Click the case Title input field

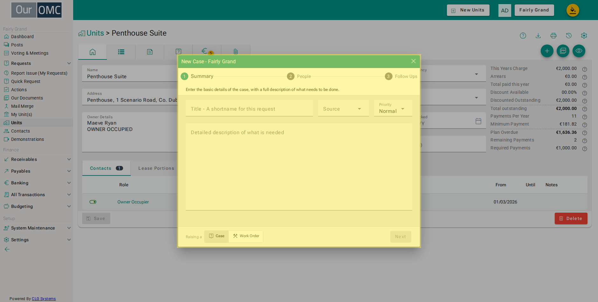pyautogui.click(x=249, y=108)
